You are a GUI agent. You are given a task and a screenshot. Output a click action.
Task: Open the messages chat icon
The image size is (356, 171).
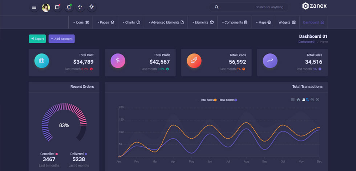click(x=57, y=7)
